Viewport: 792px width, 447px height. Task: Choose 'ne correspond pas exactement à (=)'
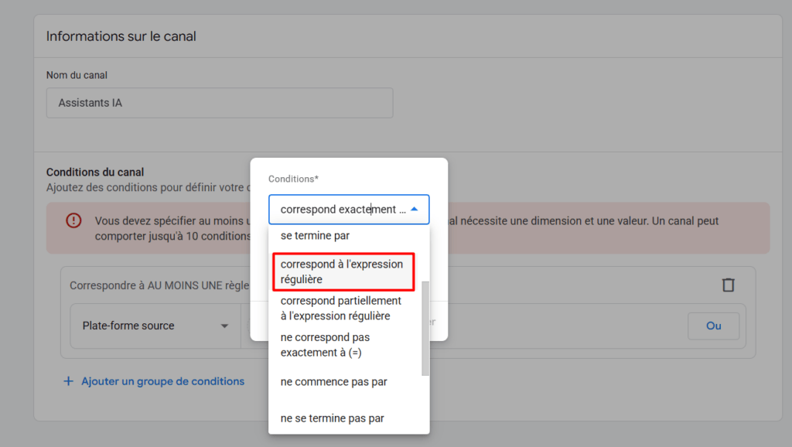pyautogui.click(x=345, y=344)
